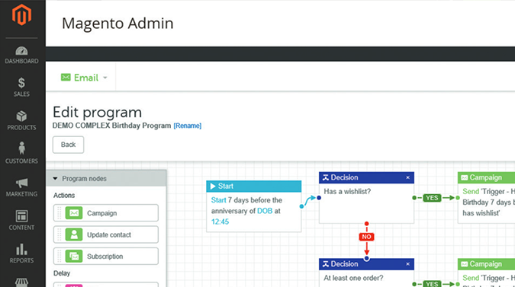
Task: Click the red NO branch label
Action: coord(366,237)
